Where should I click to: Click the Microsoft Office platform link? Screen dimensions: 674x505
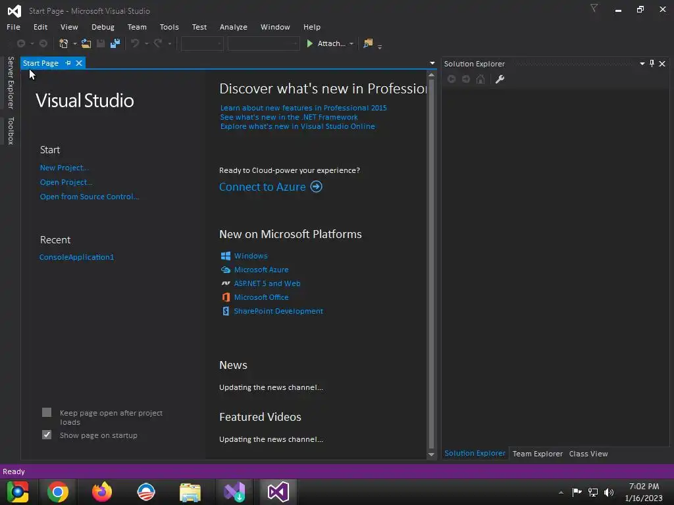pyautogui.click(x=261, y=297)
